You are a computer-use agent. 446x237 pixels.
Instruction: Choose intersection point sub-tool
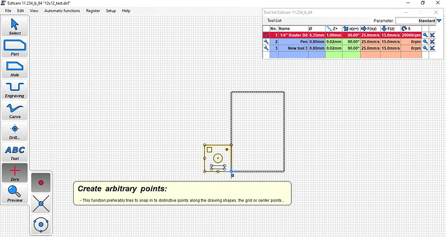(41, 203)
